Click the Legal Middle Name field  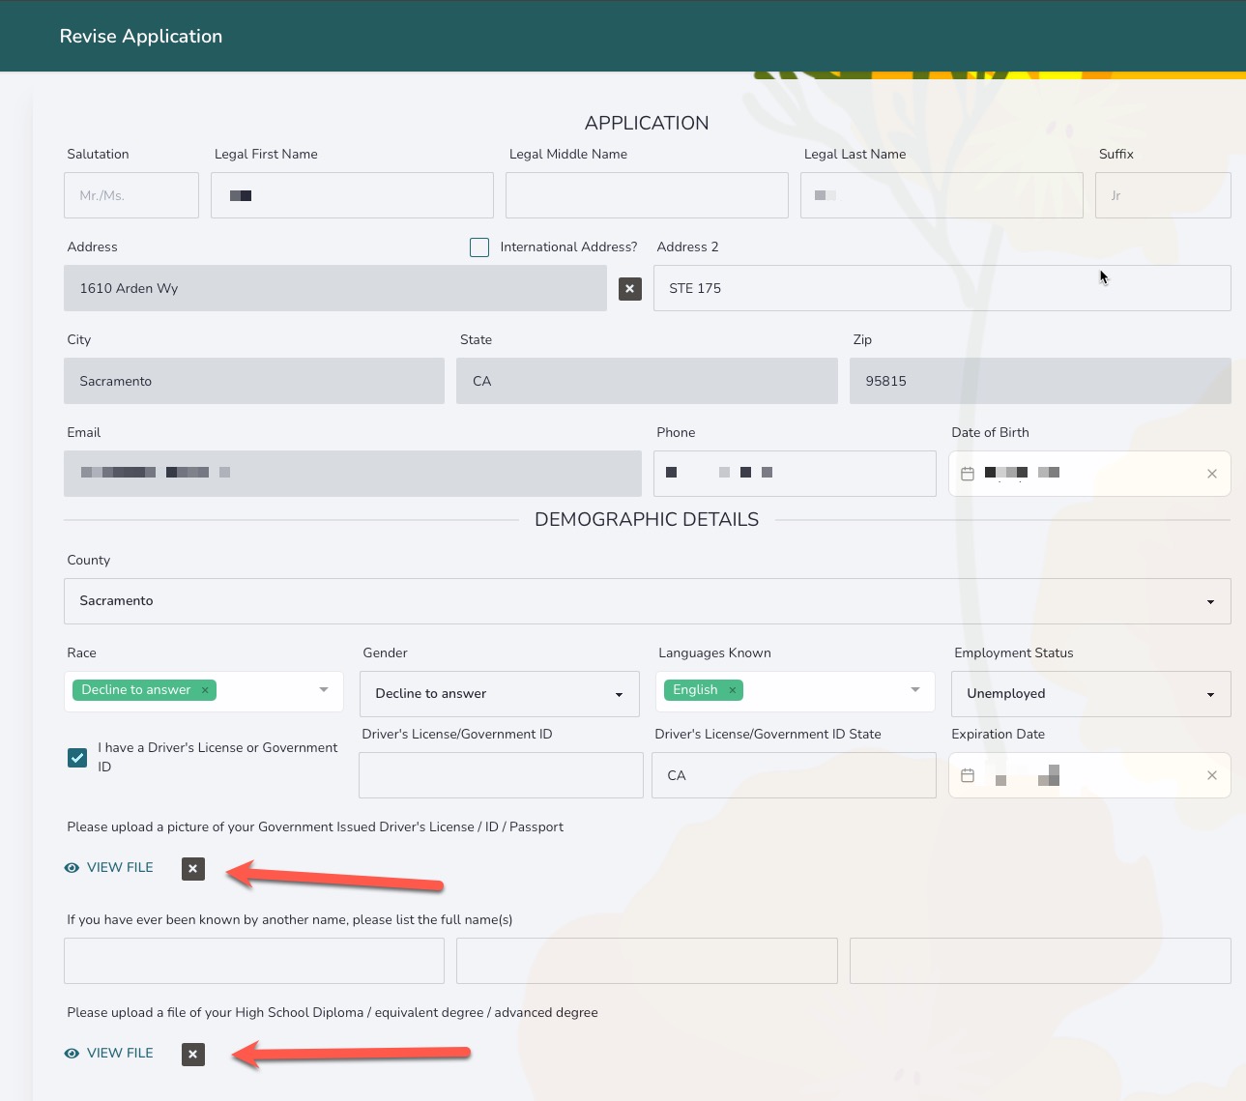[x=647, y=195]
